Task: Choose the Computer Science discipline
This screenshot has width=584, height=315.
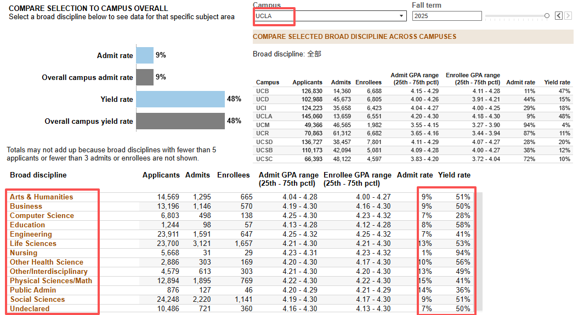Action: click(42, 215)
